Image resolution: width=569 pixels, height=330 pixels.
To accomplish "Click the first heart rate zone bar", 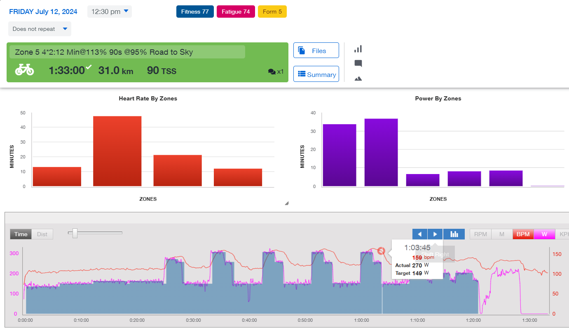I will tap(57, 177).
